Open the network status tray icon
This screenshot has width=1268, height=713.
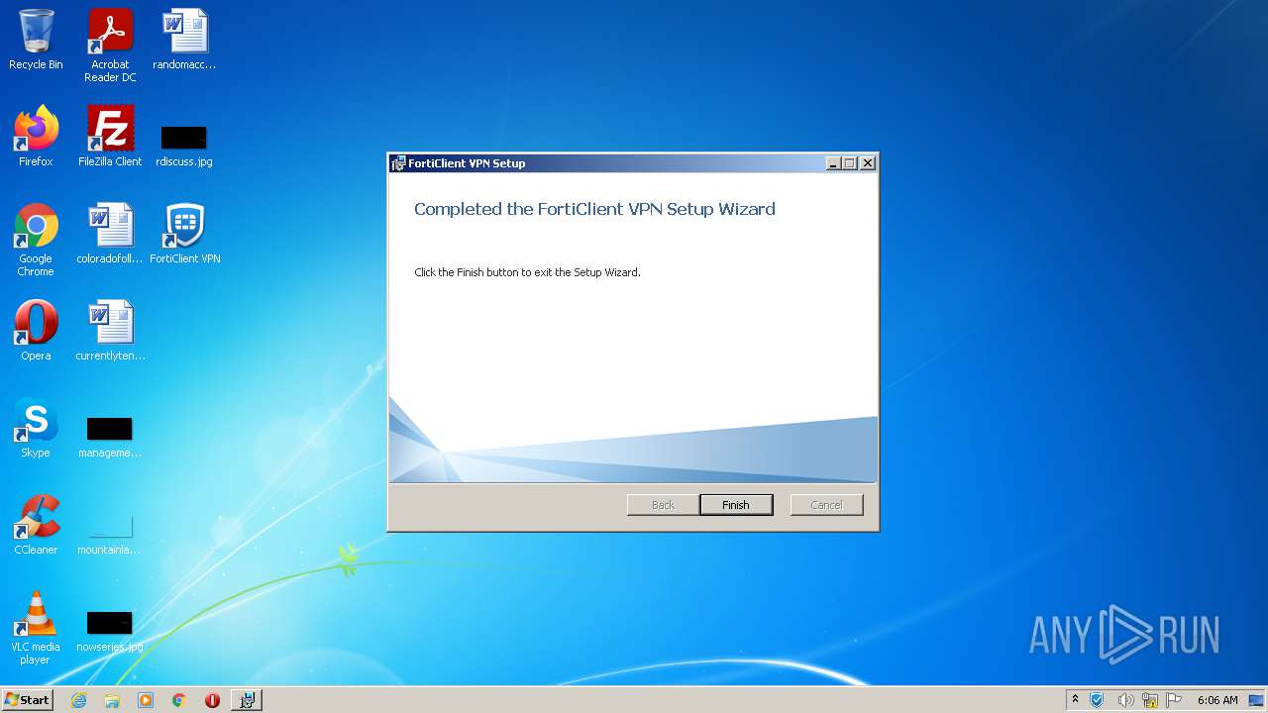click(1150, 700)
